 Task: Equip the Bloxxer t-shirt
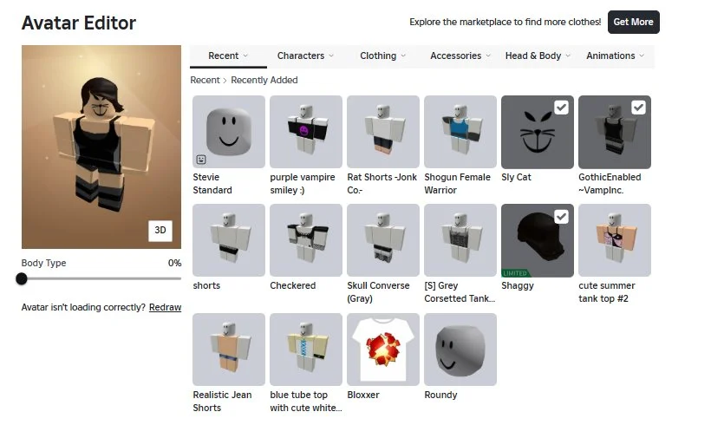coord(382,350)
